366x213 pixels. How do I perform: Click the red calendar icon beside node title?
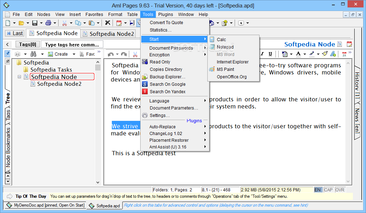[349, 44]
